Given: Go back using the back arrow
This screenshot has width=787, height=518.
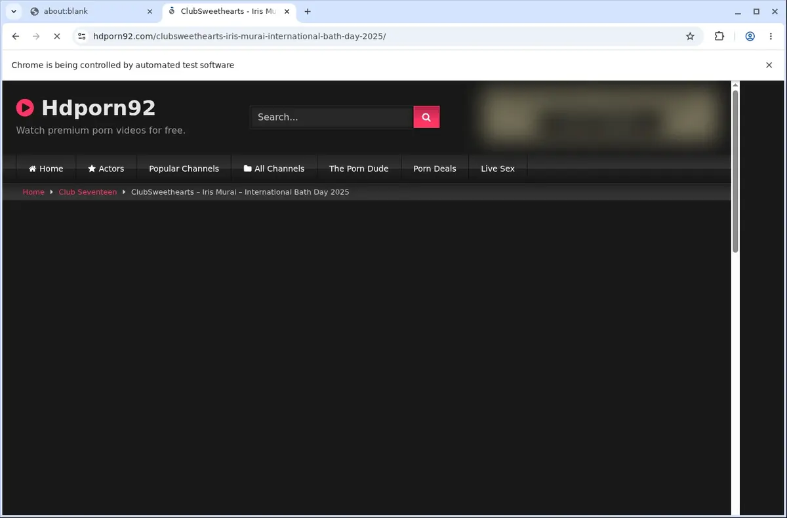Looking at the screenshot, I should tap(16, 37).
